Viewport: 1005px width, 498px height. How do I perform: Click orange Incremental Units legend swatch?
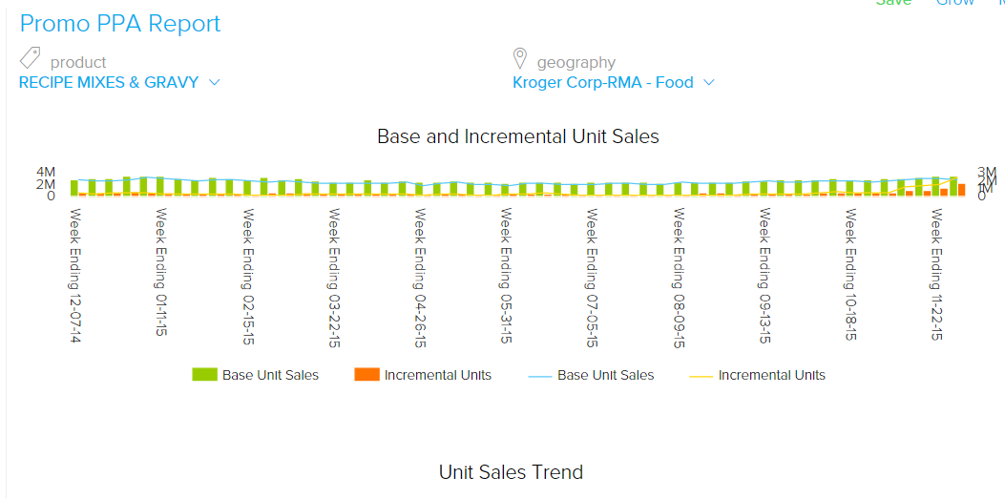pyautogui.click(x=366, y=375)
